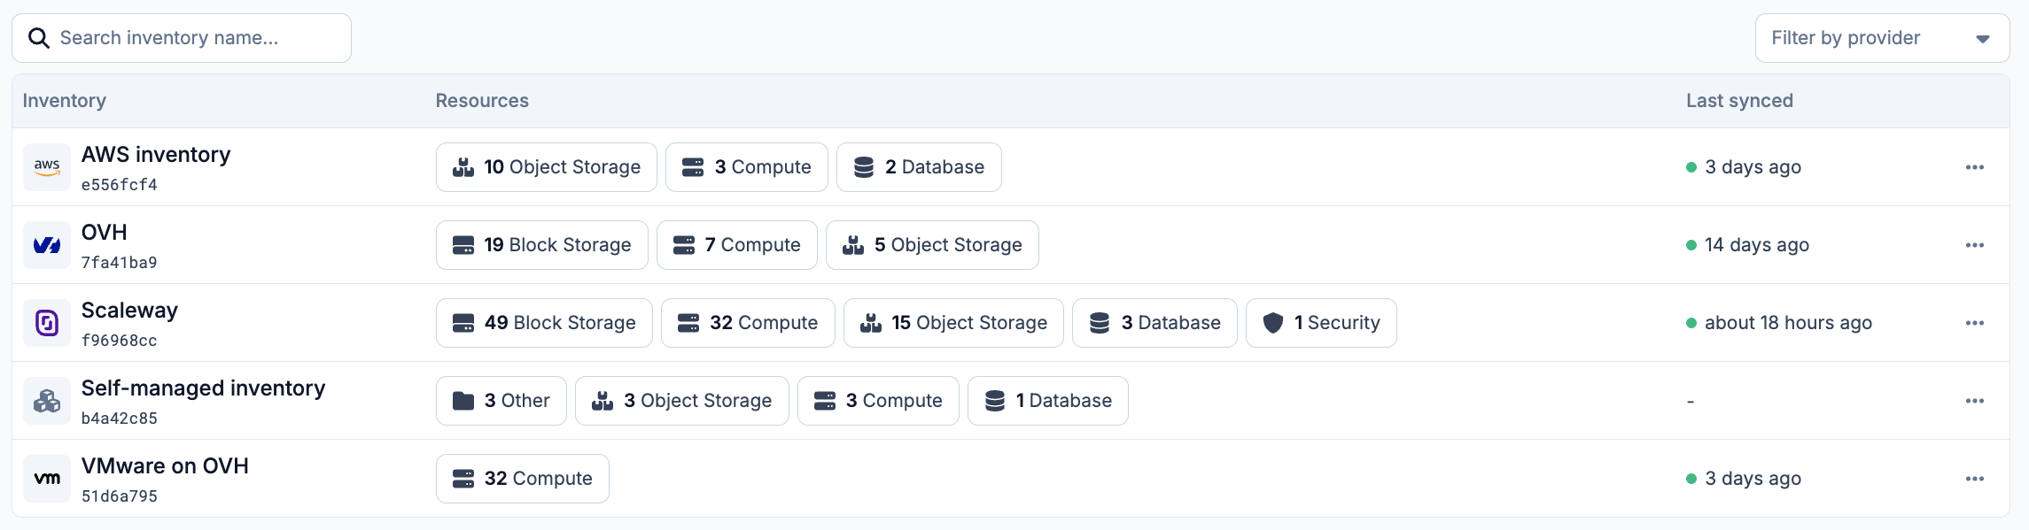Select VMware 32 Compute chip
The height and width of the screenshot is (530, 2029).
pos(523,479)
